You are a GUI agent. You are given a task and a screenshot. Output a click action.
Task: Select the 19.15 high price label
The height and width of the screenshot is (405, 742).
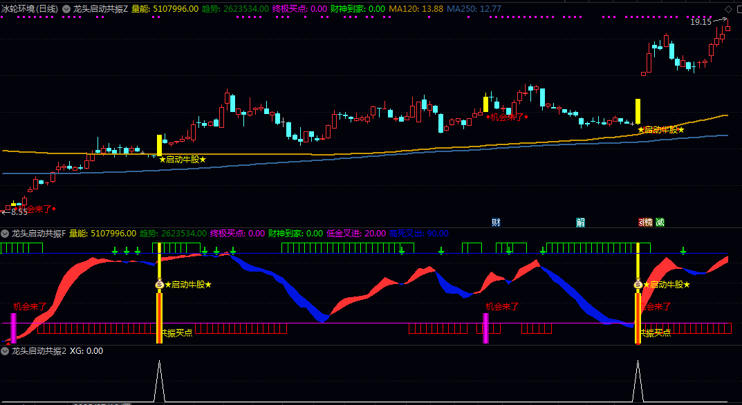(x=700, y=22)
